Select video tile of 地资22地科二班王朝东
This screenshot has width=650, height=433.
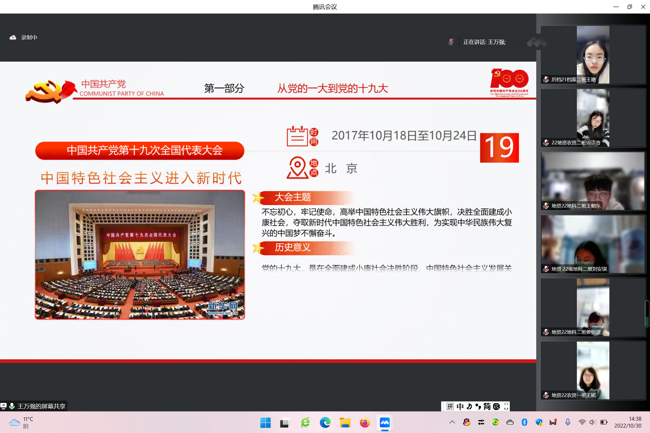pos(593,181)
